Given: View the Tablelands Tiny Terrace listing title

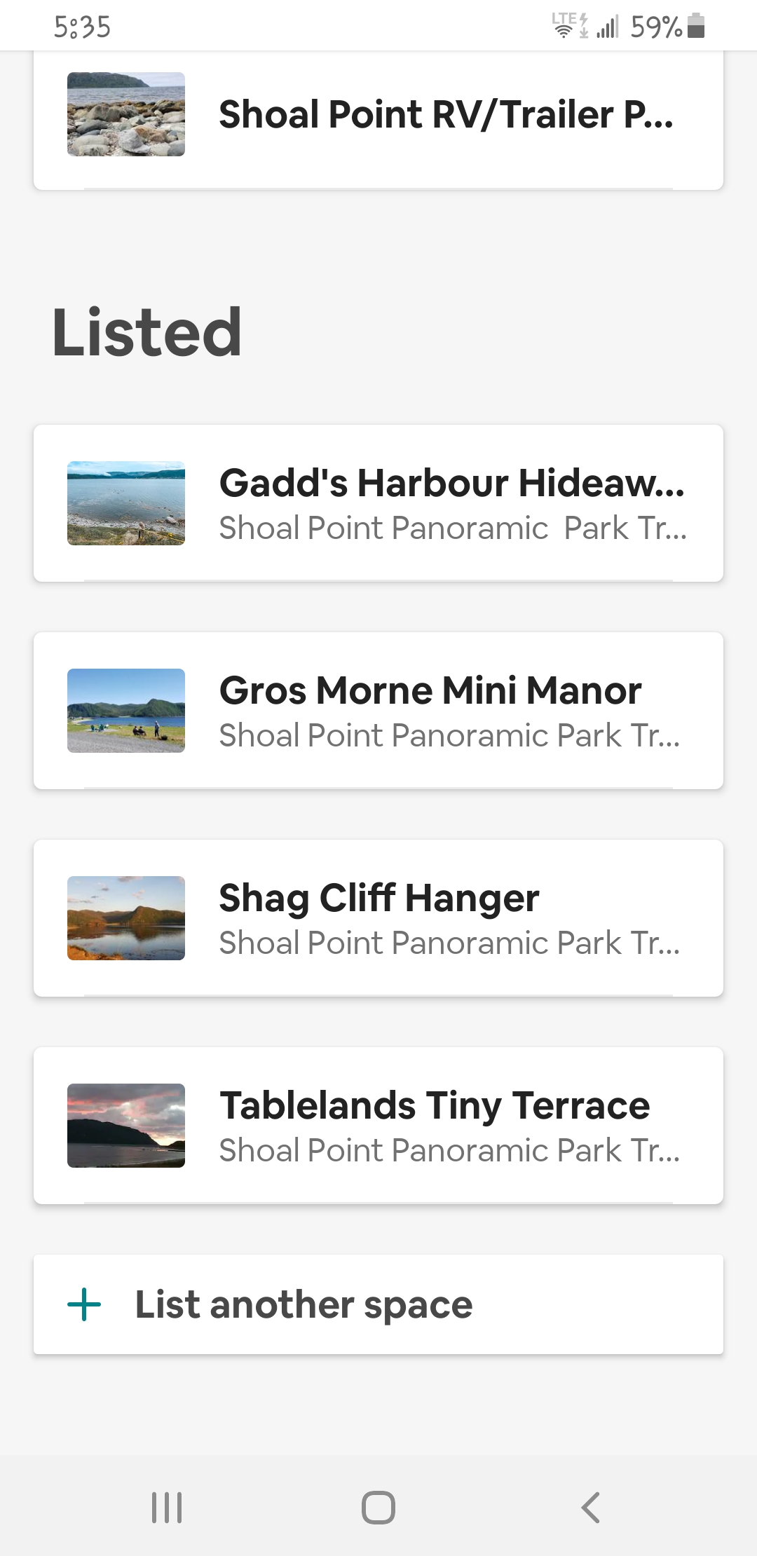Looking at the screenshot, I should click(x=435, y=1105).
